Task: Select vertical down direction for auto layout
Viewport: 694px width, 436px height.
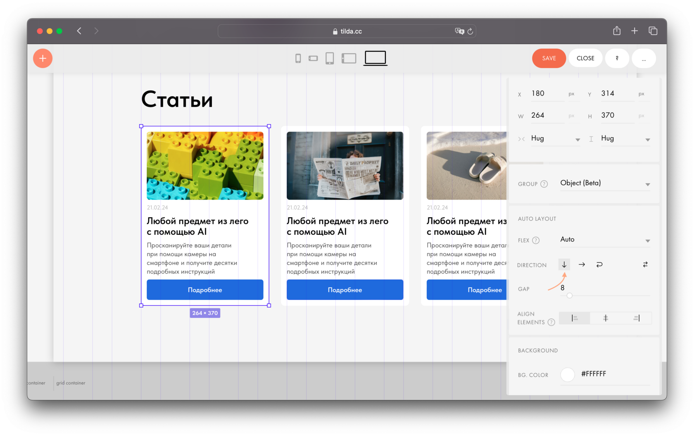Action: click(x=564, y=264)
